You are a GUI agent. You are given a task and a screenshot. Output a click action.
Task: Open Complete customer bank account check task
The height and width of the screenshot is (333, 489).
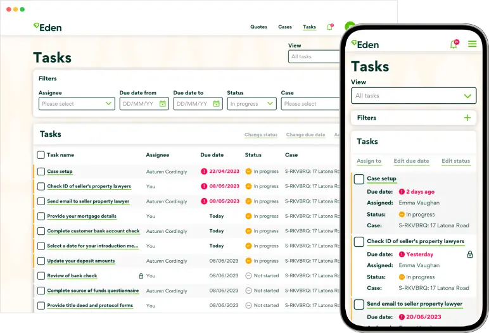pos(93,231)
